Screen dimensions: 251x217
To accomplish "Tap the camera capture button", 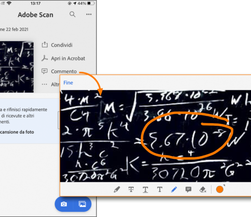I will pos(64,204).
